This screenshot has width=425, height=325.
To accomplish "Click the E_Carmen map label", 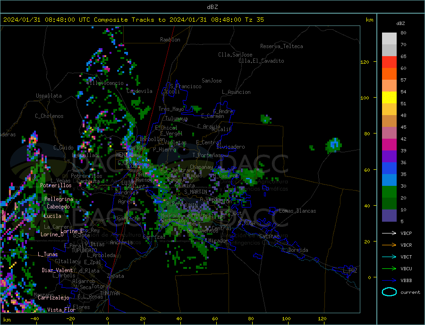I will [212, 116].
